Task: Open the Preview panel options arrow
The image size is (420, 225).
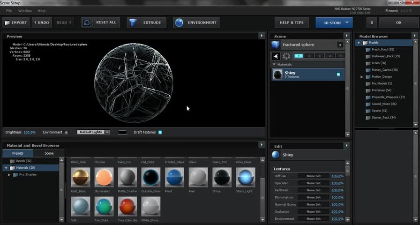Action: (x=262, y=36)
